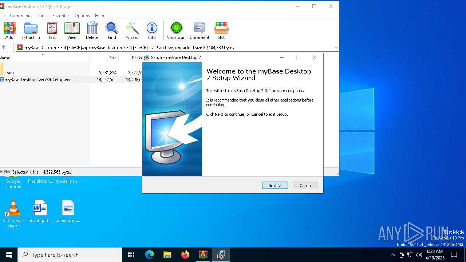466x262 pixels.
Task: Minimize the WinRAR window
Action: tap(298, 6)
